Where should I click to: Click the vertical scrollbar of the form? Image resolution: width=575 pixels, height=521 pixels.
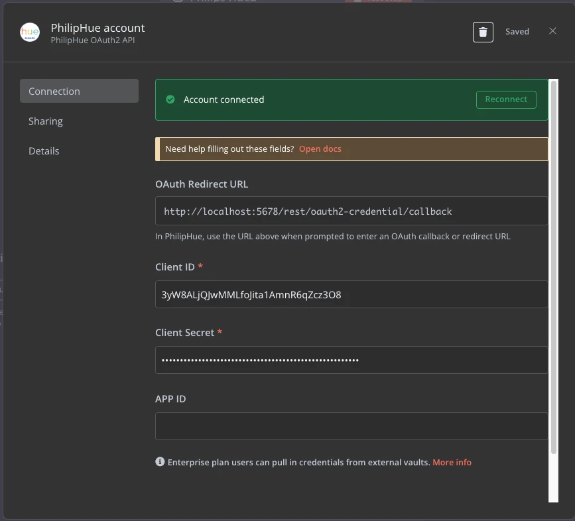click(x=554, y=265)
